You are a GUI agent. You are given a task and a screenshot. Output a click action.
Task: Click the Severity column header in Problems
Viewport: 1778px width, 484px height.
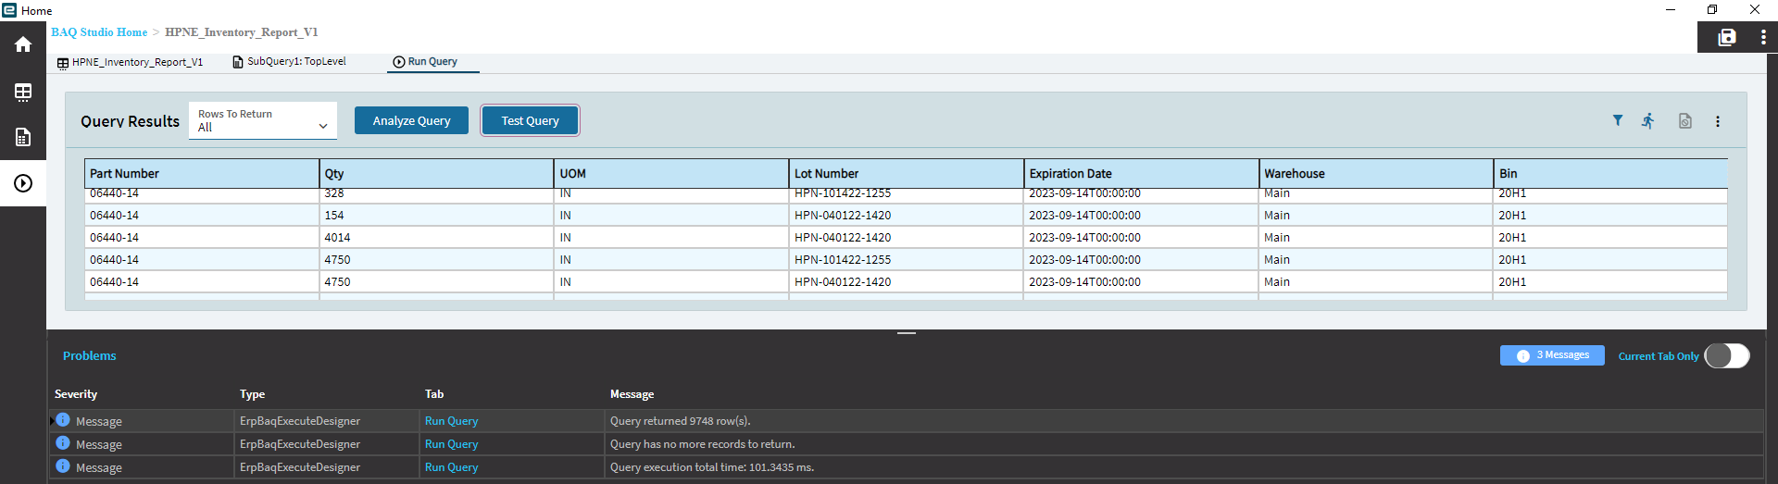pos(76,393)
